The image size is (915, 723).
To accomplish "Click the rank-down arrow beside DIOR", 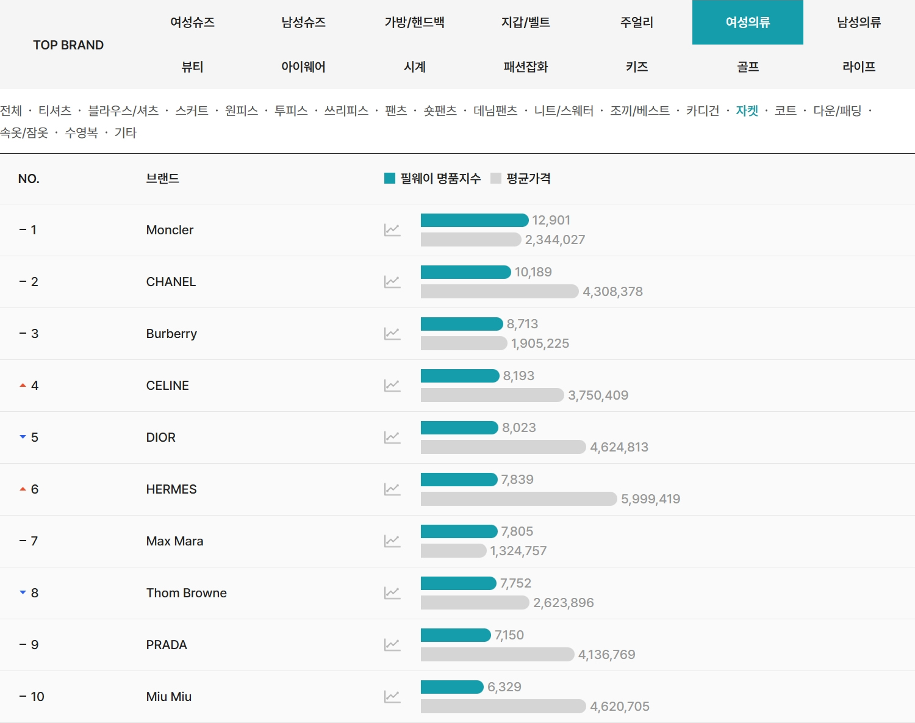I will pos(23,437).
